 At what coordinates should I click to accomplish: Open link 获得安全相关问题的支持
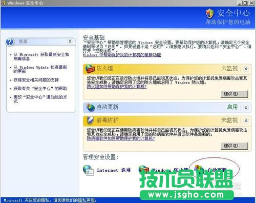pos(36,80)
